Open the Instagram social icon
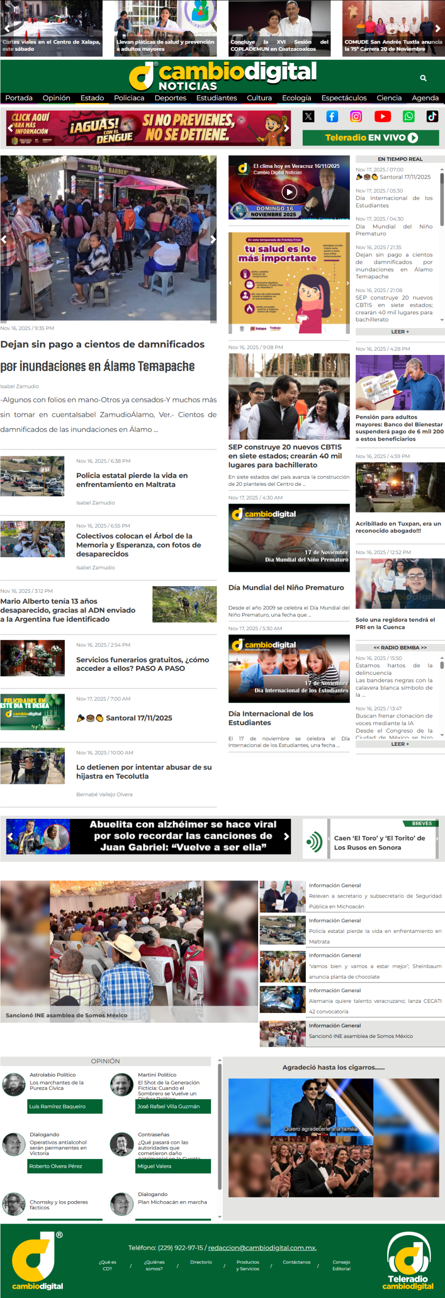 click(x=356, y=117)
